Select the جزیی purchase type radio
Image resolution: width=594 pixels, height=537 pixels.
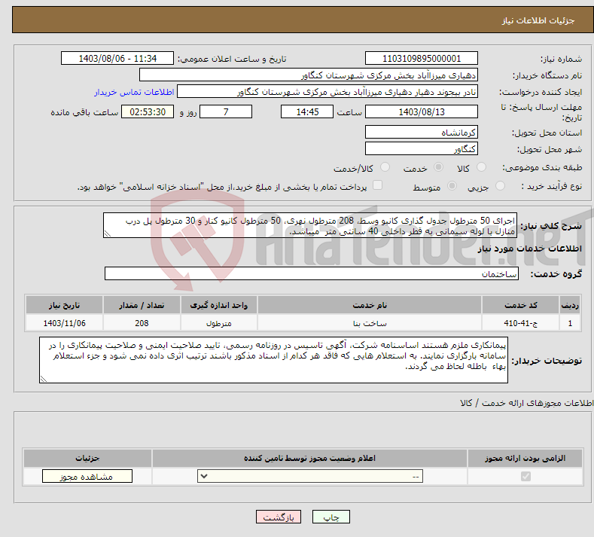pos(500,186)
